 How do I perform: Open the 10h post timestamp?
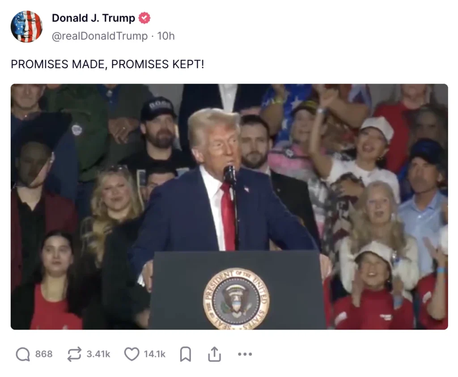point(165,36)
